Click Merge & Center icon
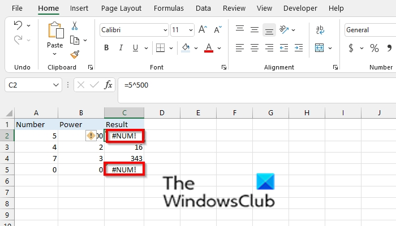This screenshot has height=226, width=396. coord(320,47)
